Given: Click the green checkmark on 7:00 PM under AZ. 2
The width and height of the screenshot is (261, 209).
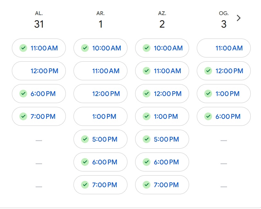Looking at the screenshot, I should point(147,185).
